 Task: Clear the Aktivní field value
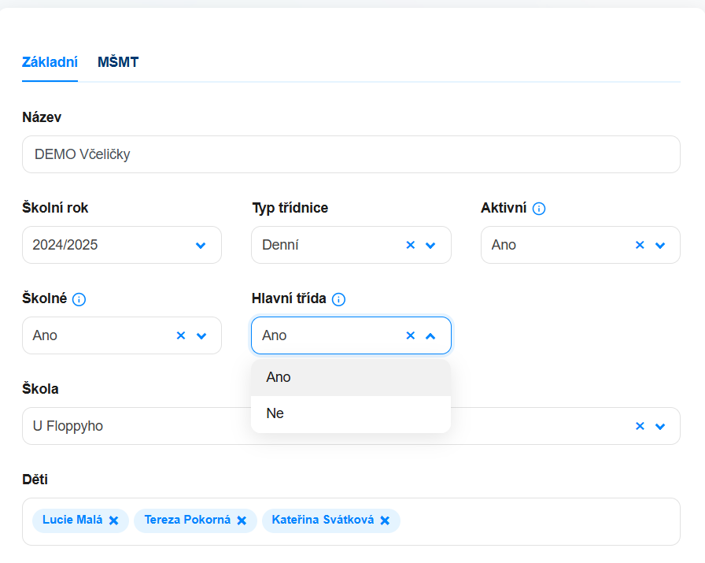coord(640,245)
